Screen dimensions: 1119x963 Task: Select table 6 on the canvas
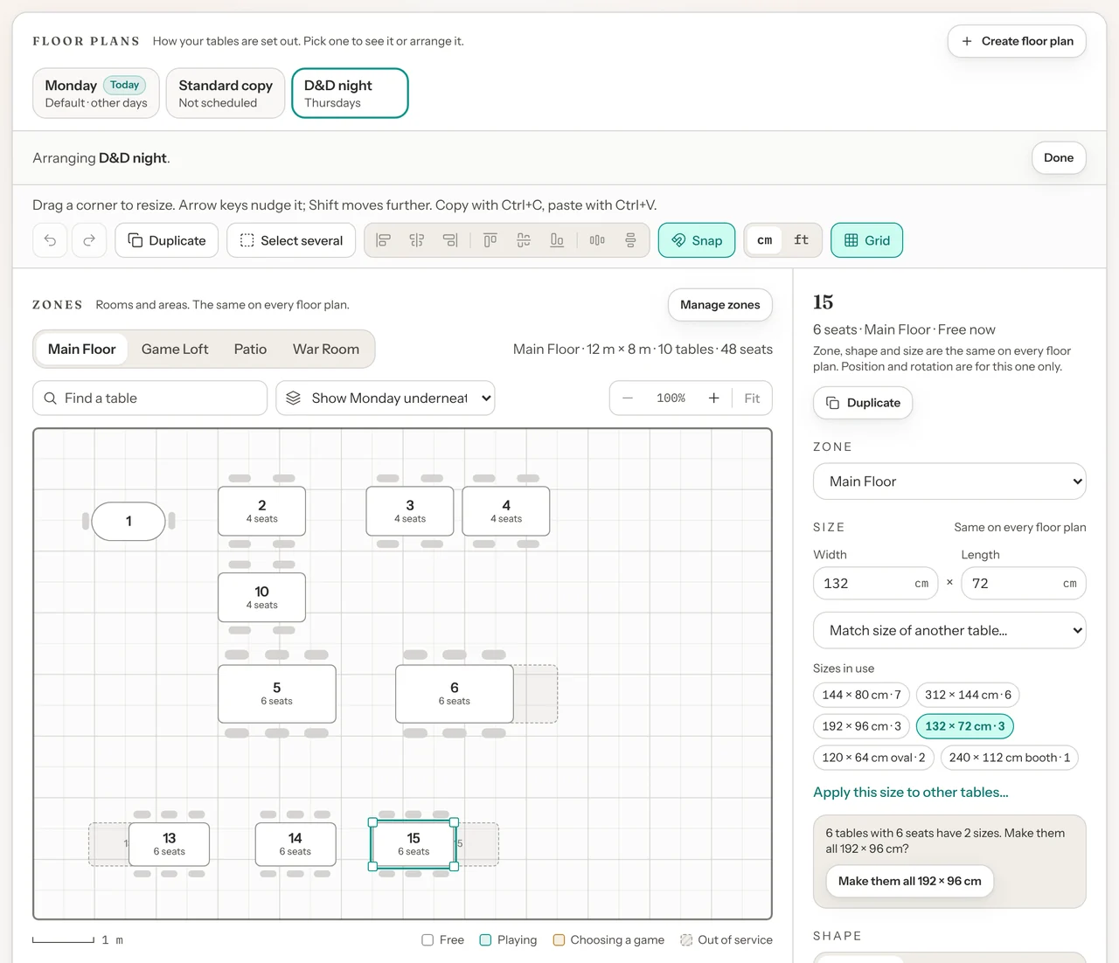pos(455,694)
